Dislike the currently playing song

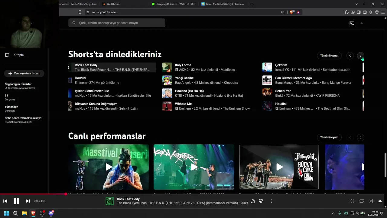click(261, 201)
